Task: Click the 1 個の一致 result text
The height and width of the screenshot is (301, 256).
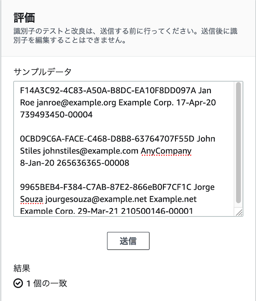Action: pyautogui.click(x=47, y=283)
